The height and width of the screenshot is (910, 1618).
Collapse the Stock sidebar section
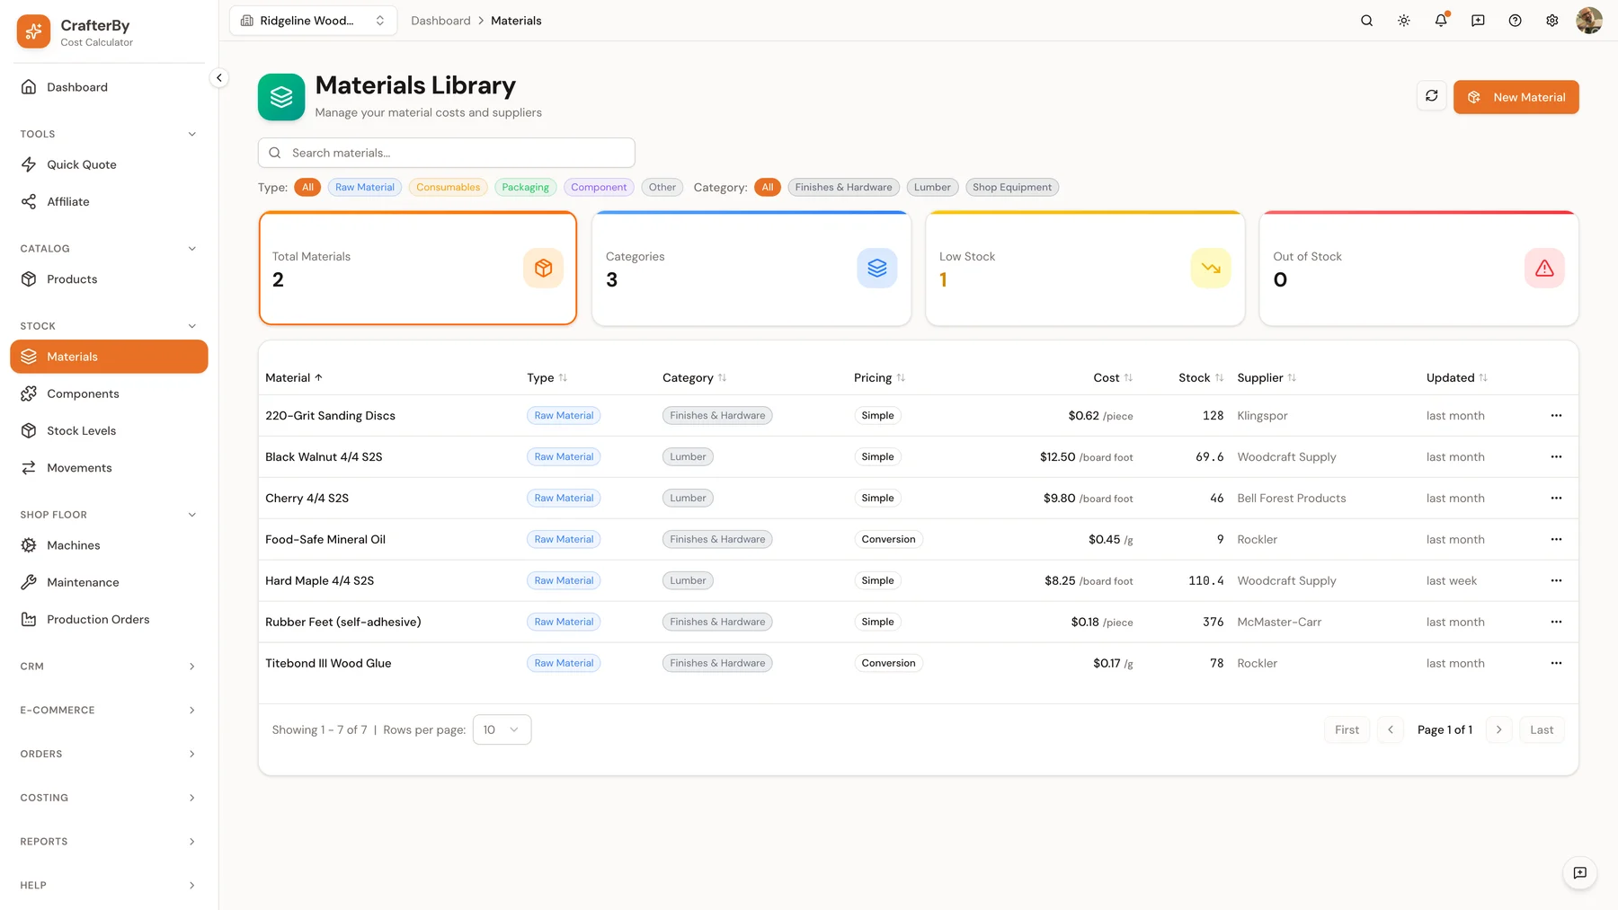[108, 326]
